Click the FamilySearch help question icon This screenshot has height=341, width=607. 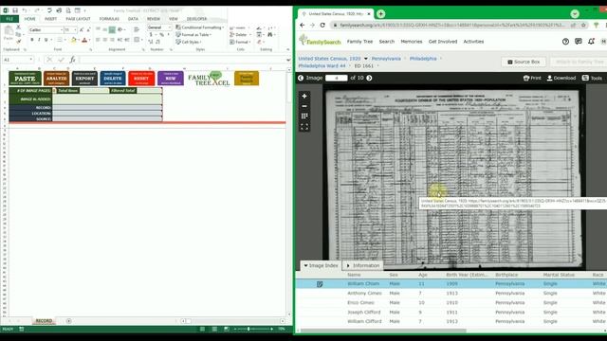pos(565,42)
